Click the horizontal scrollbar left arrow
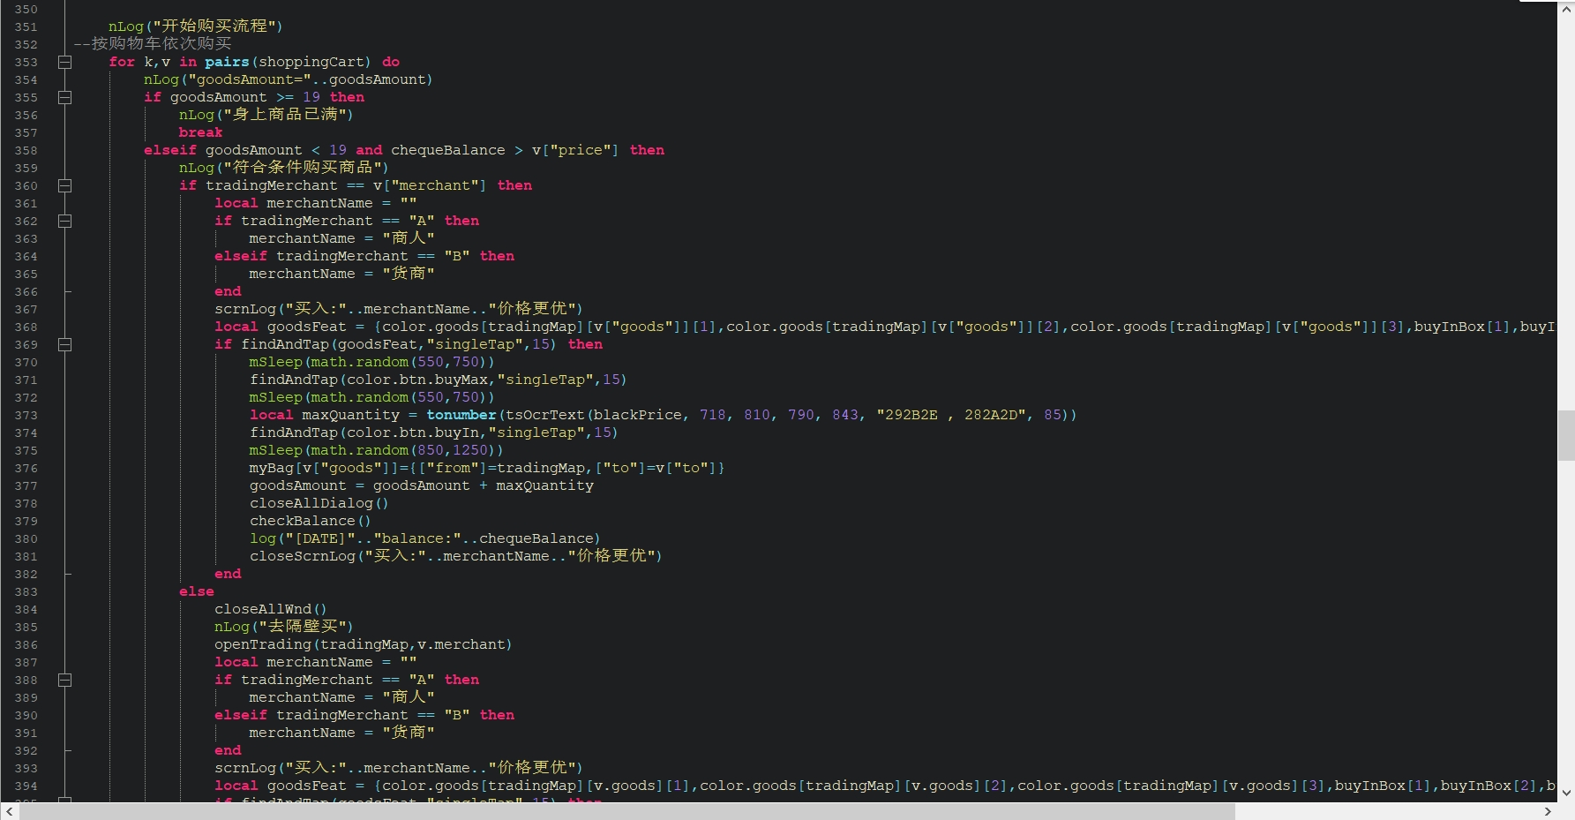The image size is (1575, 820). [9, 811]
